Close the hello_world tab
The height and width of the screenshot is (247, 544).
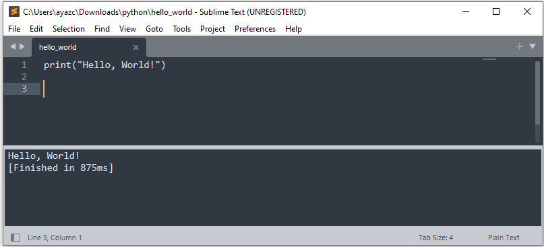tap(135, 48)
